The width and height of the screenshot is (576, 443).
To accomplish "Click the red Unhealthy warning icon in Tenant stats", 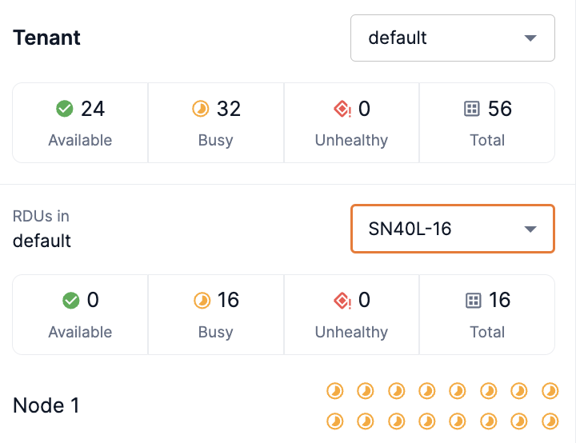I will coord(342,108).
